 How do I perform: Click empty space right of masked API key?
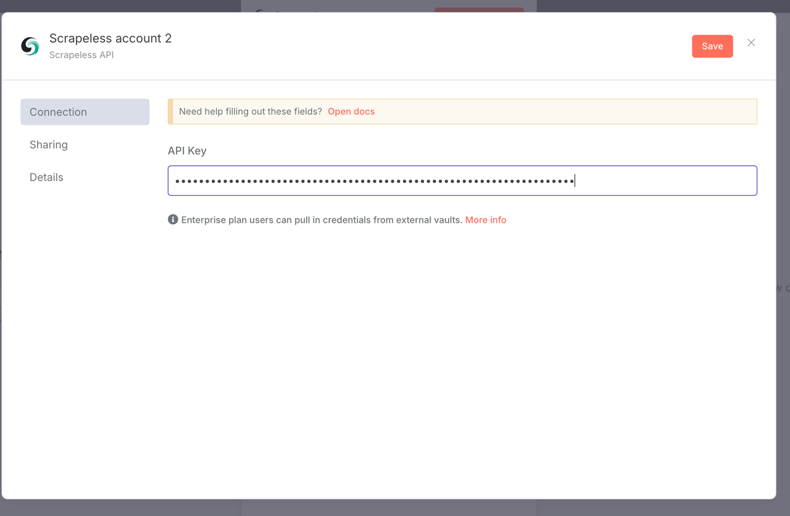coord(667,181)
